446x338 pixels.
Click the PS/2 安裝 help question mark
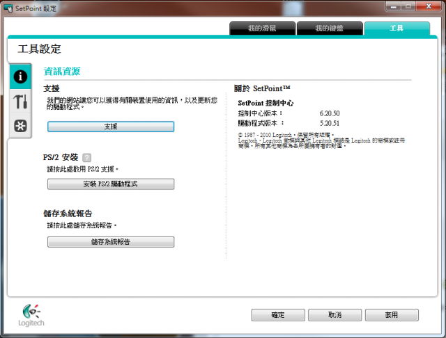(86, 157)
